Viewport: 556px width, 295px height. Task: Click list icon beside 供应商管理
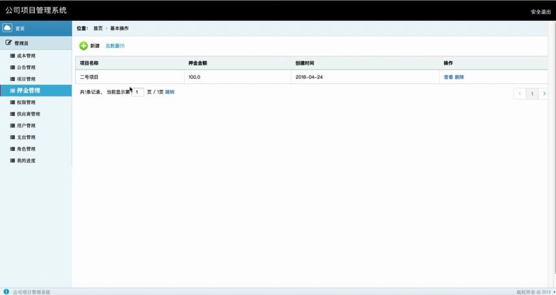click(12, 114)
